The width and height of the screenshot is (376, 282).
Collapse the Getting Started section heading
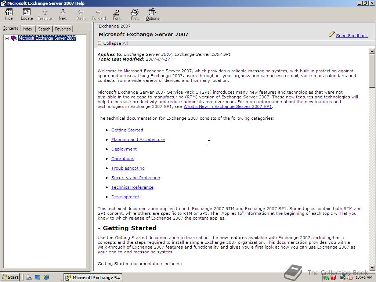(x=99, y=228)
